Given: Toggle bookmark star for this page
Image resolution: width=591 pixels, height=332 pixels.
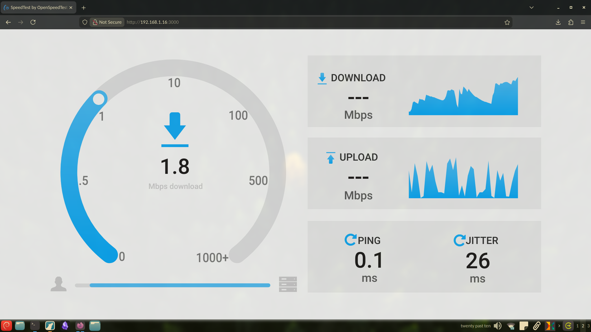Looking at the screenshot, I should [507, 22].
